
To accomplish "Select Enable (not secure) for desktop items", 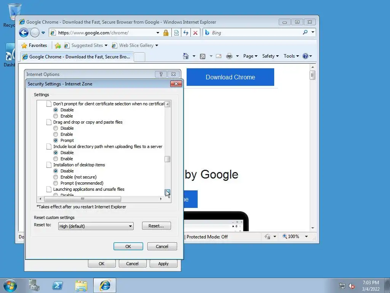I will [56, 177].
